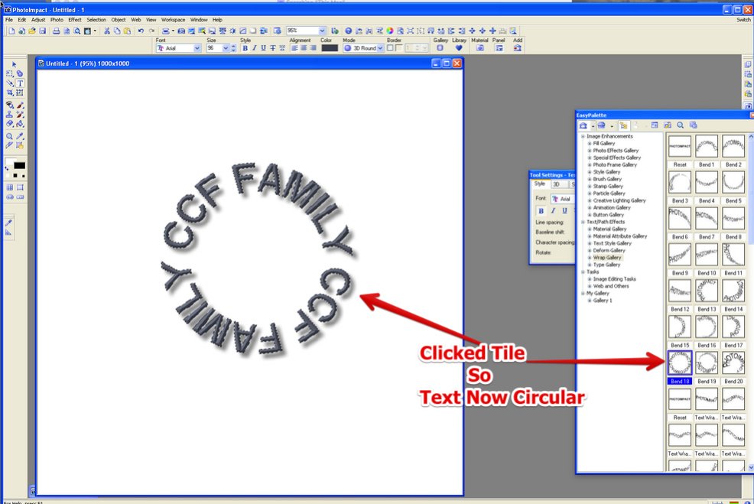Select Deform Gallery in the tree

click(x=609, y=250)
